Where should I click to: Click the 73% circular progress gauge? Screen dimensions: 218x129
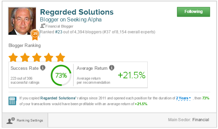tap(61, 75)
